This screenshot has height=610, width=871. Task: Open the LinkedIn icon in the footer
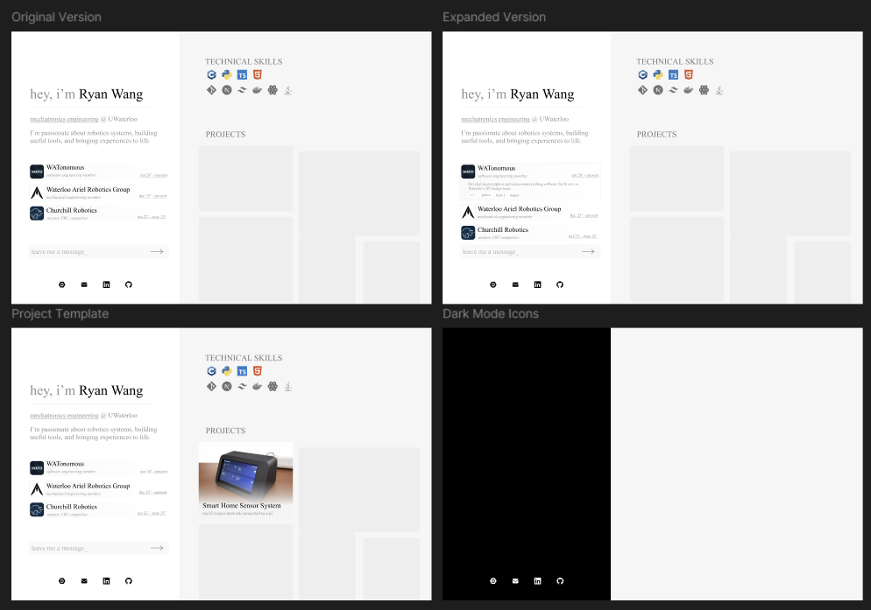click(x=106, y=284)
